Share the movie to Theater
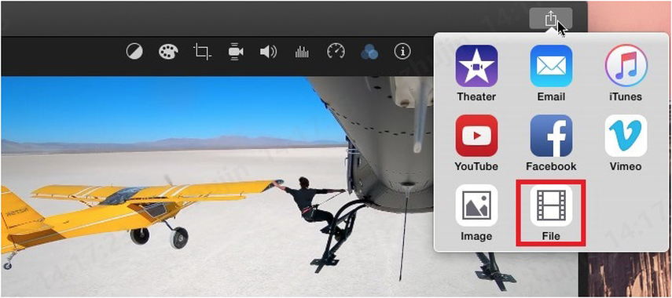The image size is (672, 298). pyautogui.click(x=476, y=74)
